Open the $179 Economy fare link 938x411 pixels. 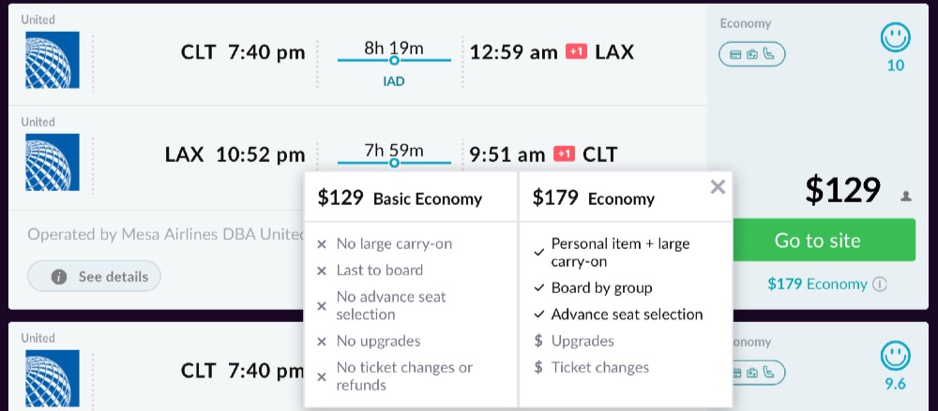817,285
